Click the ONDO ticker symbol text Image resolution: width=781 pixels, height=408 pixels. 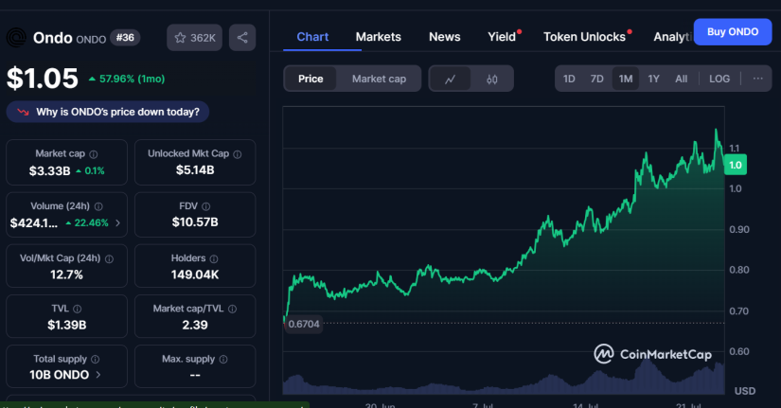coord(91,39)
